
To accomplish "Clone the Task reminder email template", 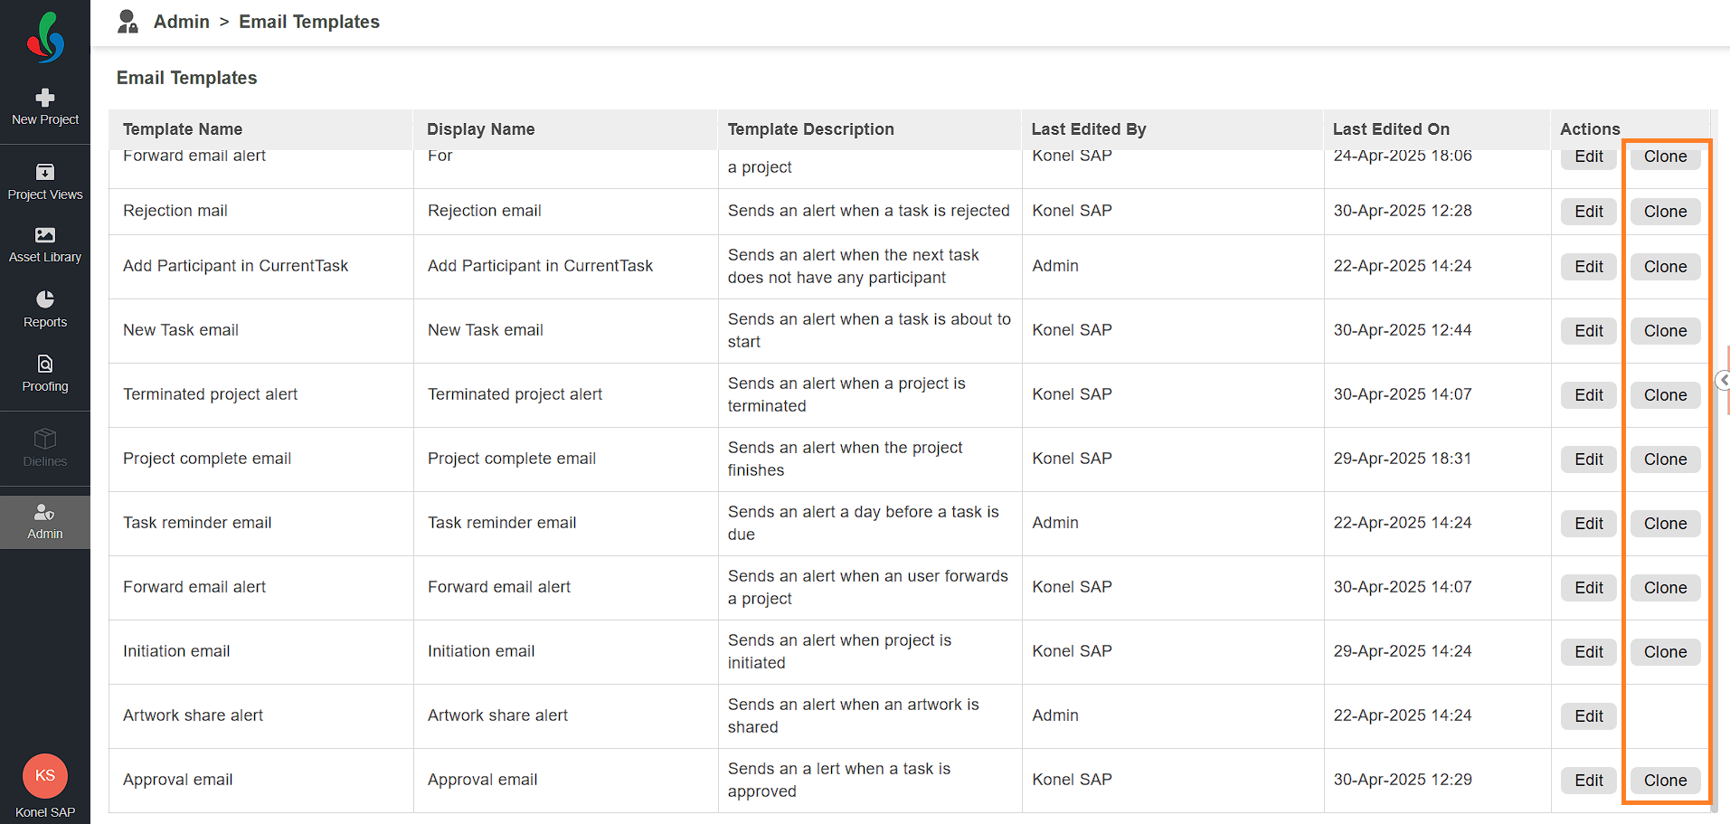I will 1666,524.
